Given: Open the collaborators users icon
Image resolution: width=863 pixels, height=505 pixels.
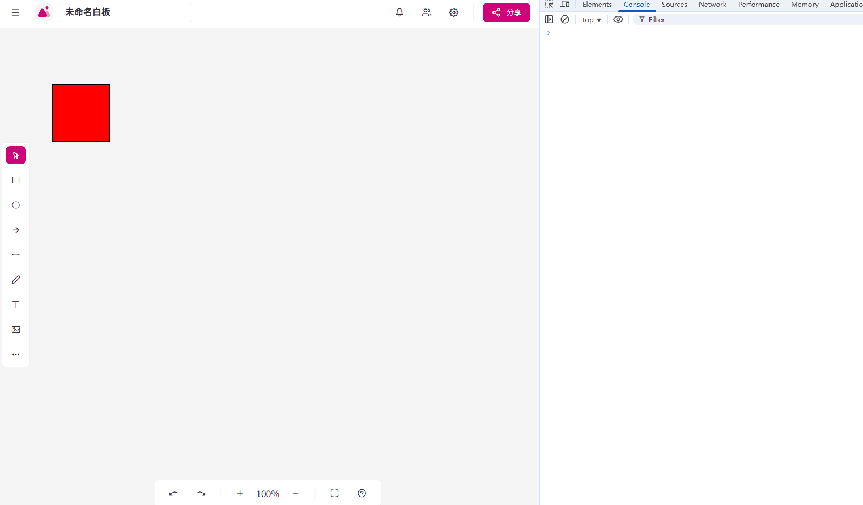Looking at the screenshot, I should coord(427,12).
